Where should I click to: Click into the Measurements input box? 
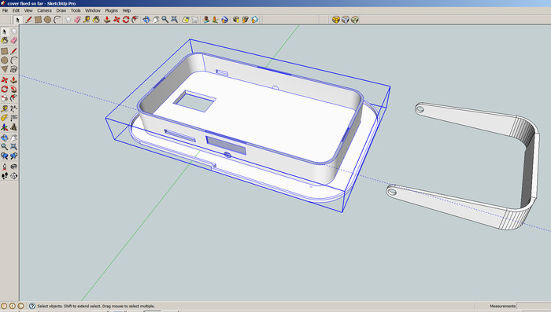tap(534, 306)
